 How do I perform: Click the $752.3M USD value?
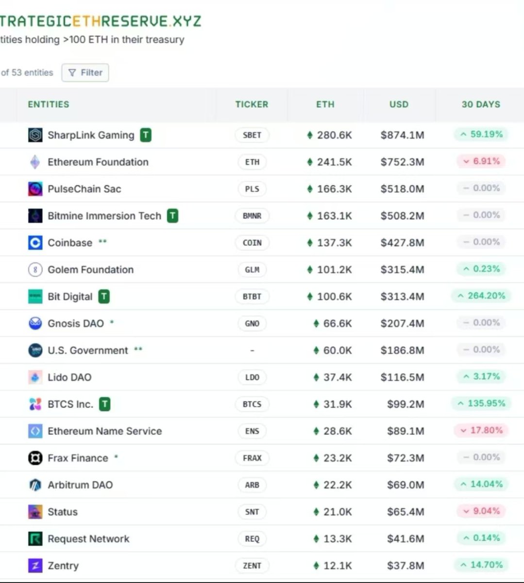pyautogui.click(x=403, y=162)
